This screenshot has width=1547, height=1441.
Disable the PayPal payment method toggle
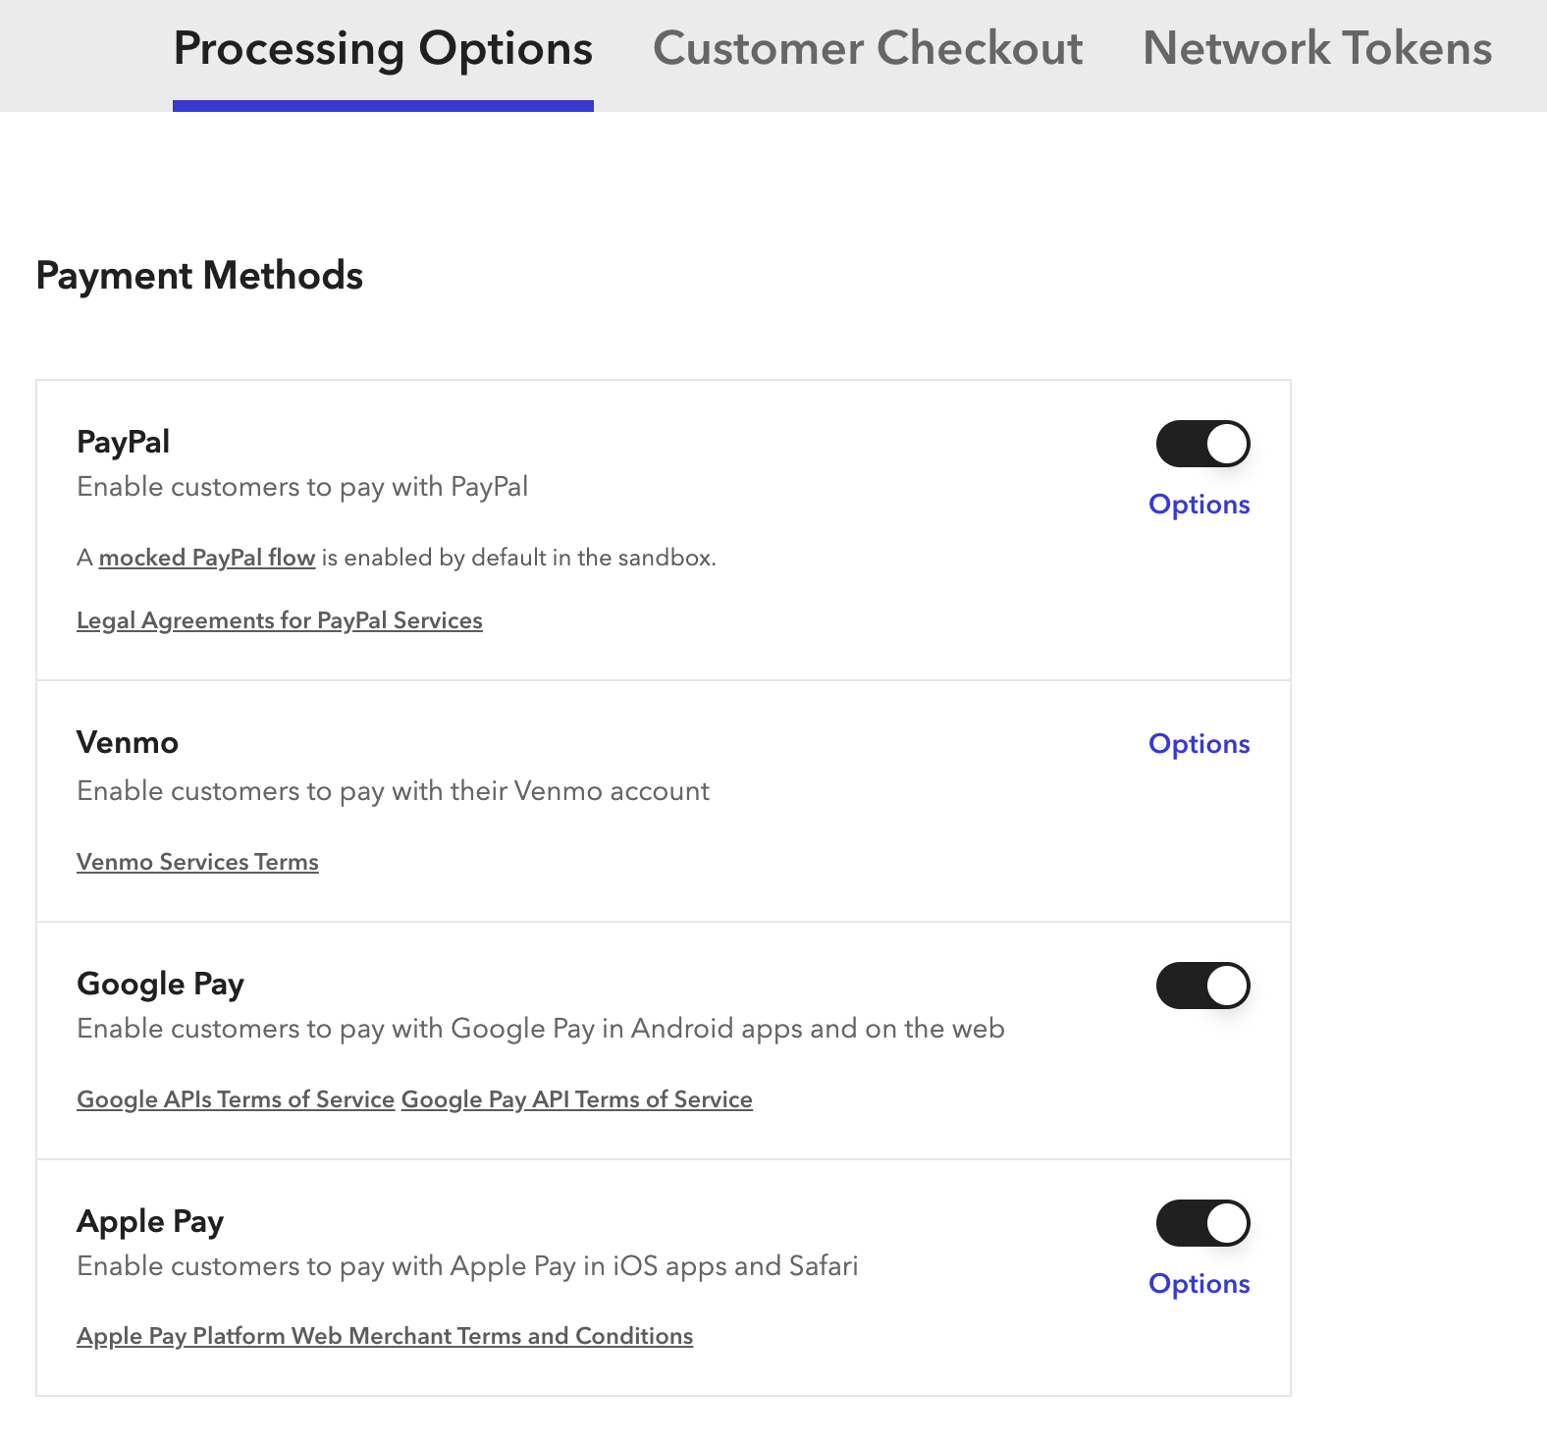click(1202, 444)
